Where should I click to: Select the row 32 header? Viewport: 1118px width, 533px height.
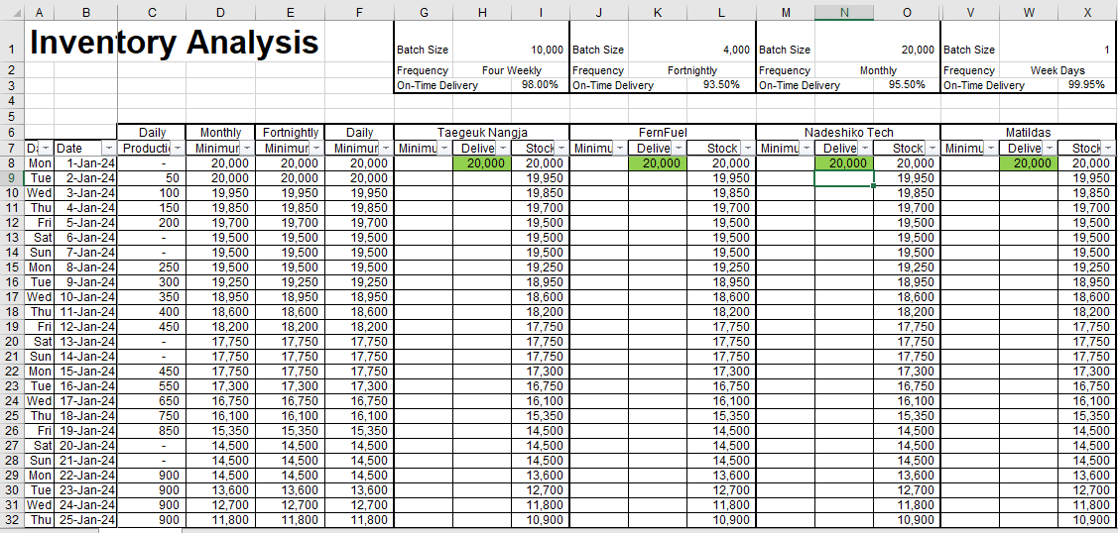coord(12,519)
